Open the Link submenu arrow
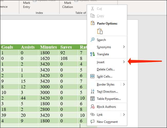Image resolution: width=167 pixels, height=128 pixels. pyautogui.click(x=124, y=114)
